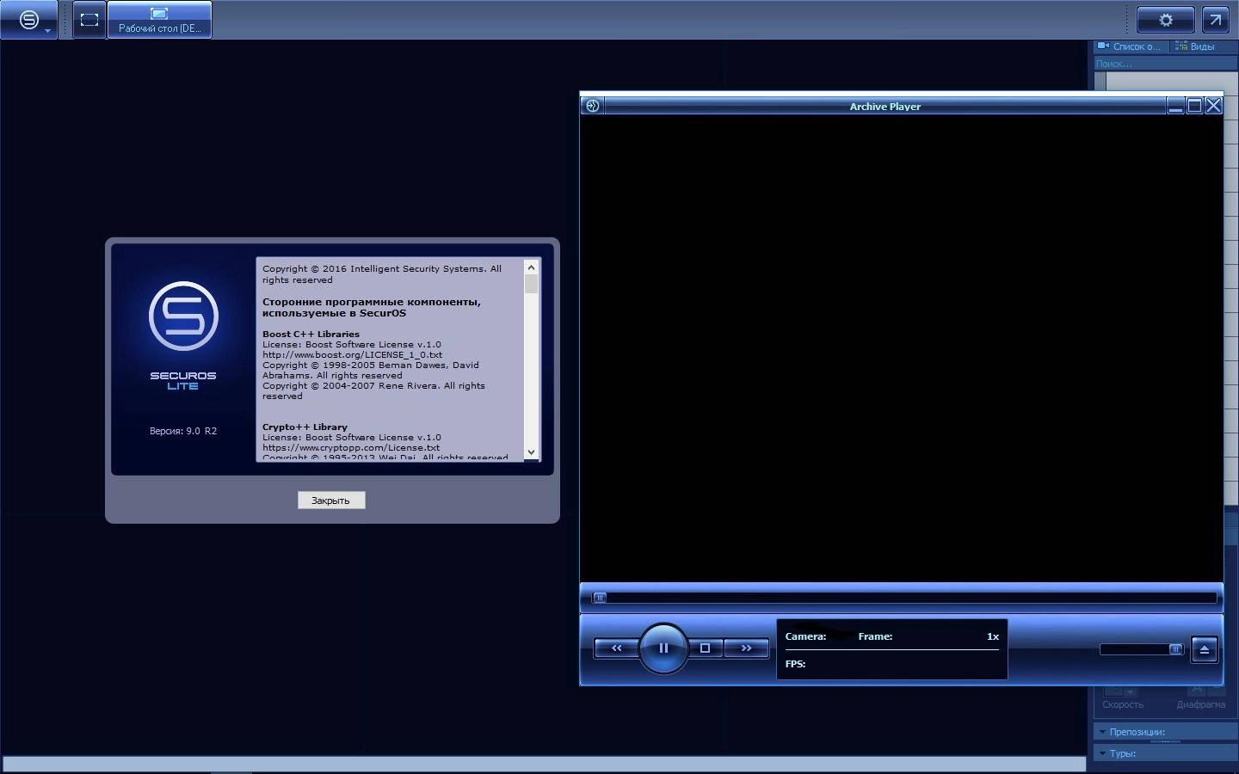Expand the Препозиции section
The width and height of the screenshot is (1239, 774).
point(1165,732)
